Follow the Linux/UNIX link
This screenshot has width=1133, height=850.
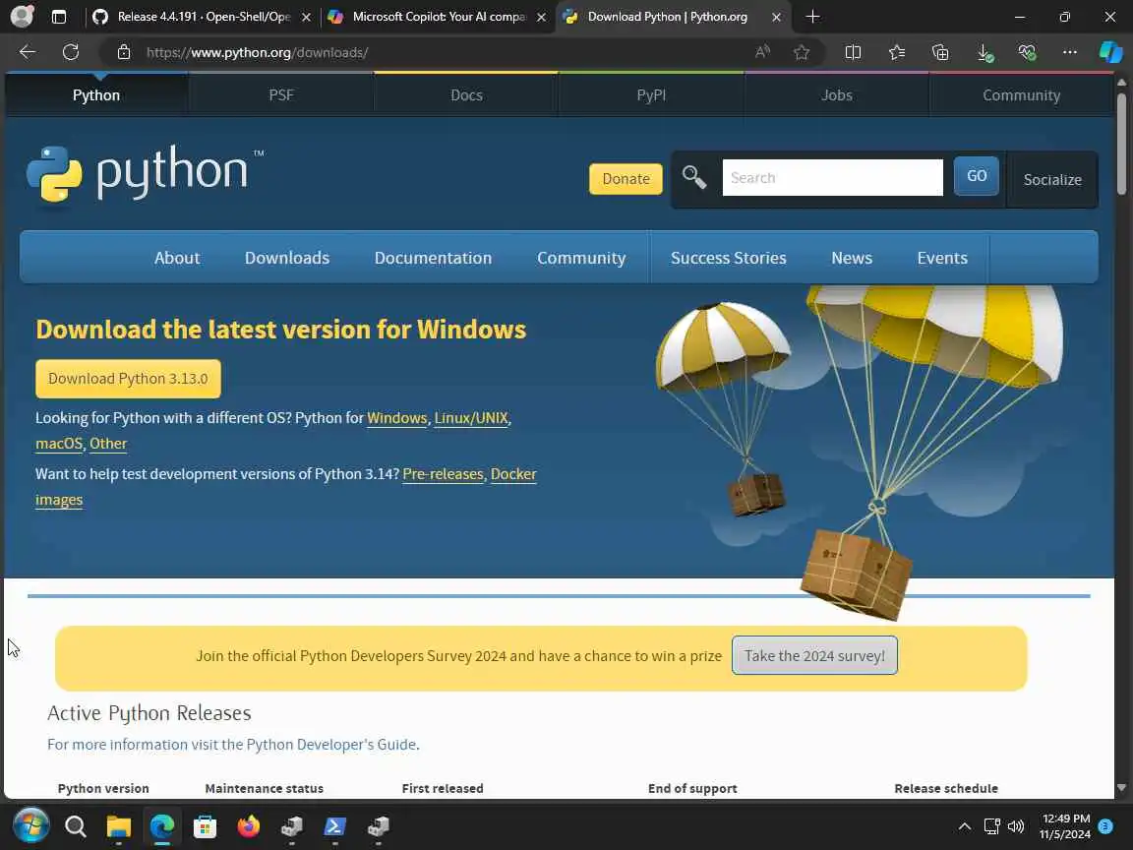471,418
